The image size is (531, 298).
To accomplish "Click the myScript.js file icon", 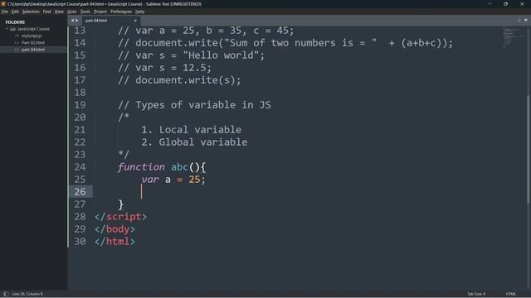I will [x=17, y=36].
